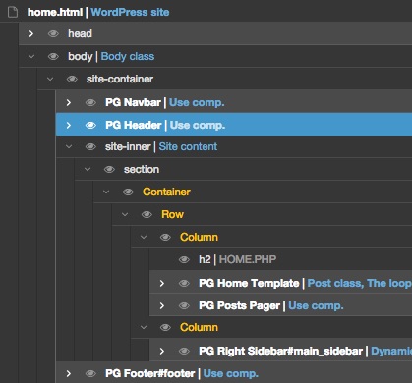Collapse the Row node arrow
This screenshot has height=383, width=412.
[x=125, y=214]
